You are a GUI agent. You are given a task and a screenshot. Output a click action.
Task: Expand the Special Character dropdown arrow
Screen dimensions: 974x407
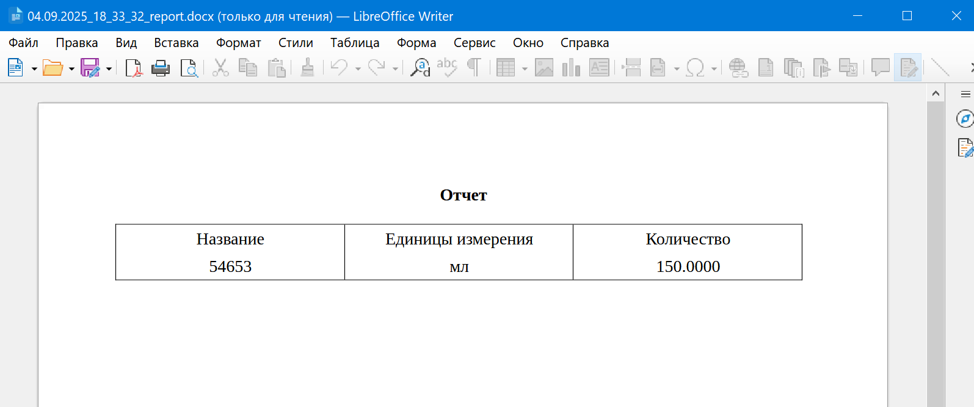click(714, 68)
